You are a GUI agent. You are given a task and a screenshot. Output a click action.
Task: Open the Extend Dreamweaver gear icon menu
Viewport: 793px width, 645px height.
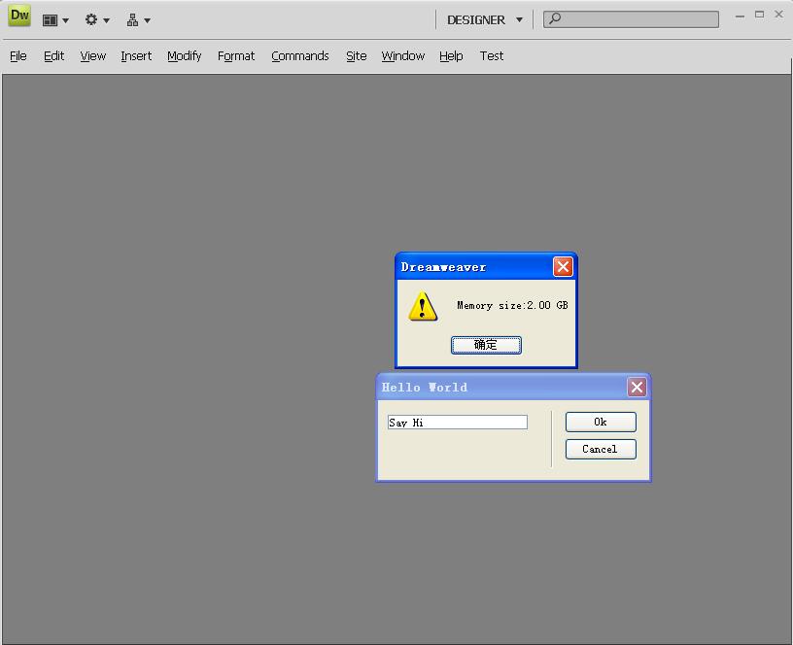(x=91, y=19)
